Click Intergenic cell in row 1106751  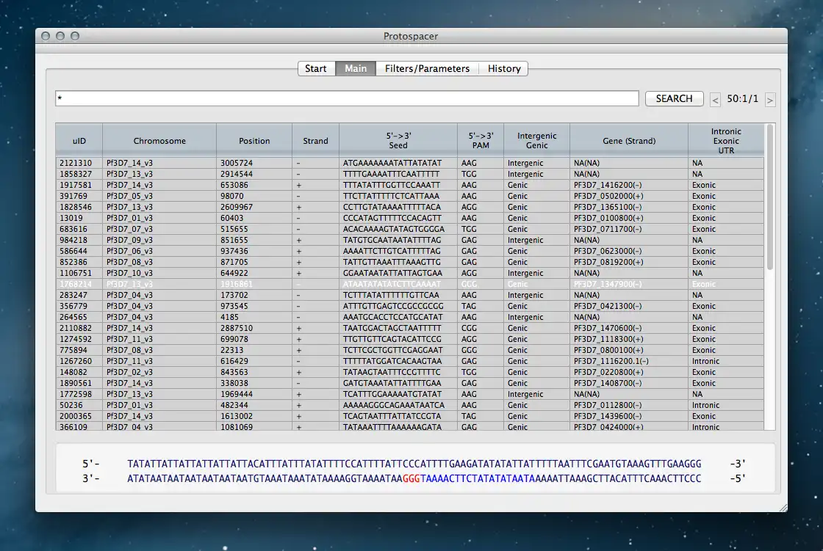click(536, 273)
